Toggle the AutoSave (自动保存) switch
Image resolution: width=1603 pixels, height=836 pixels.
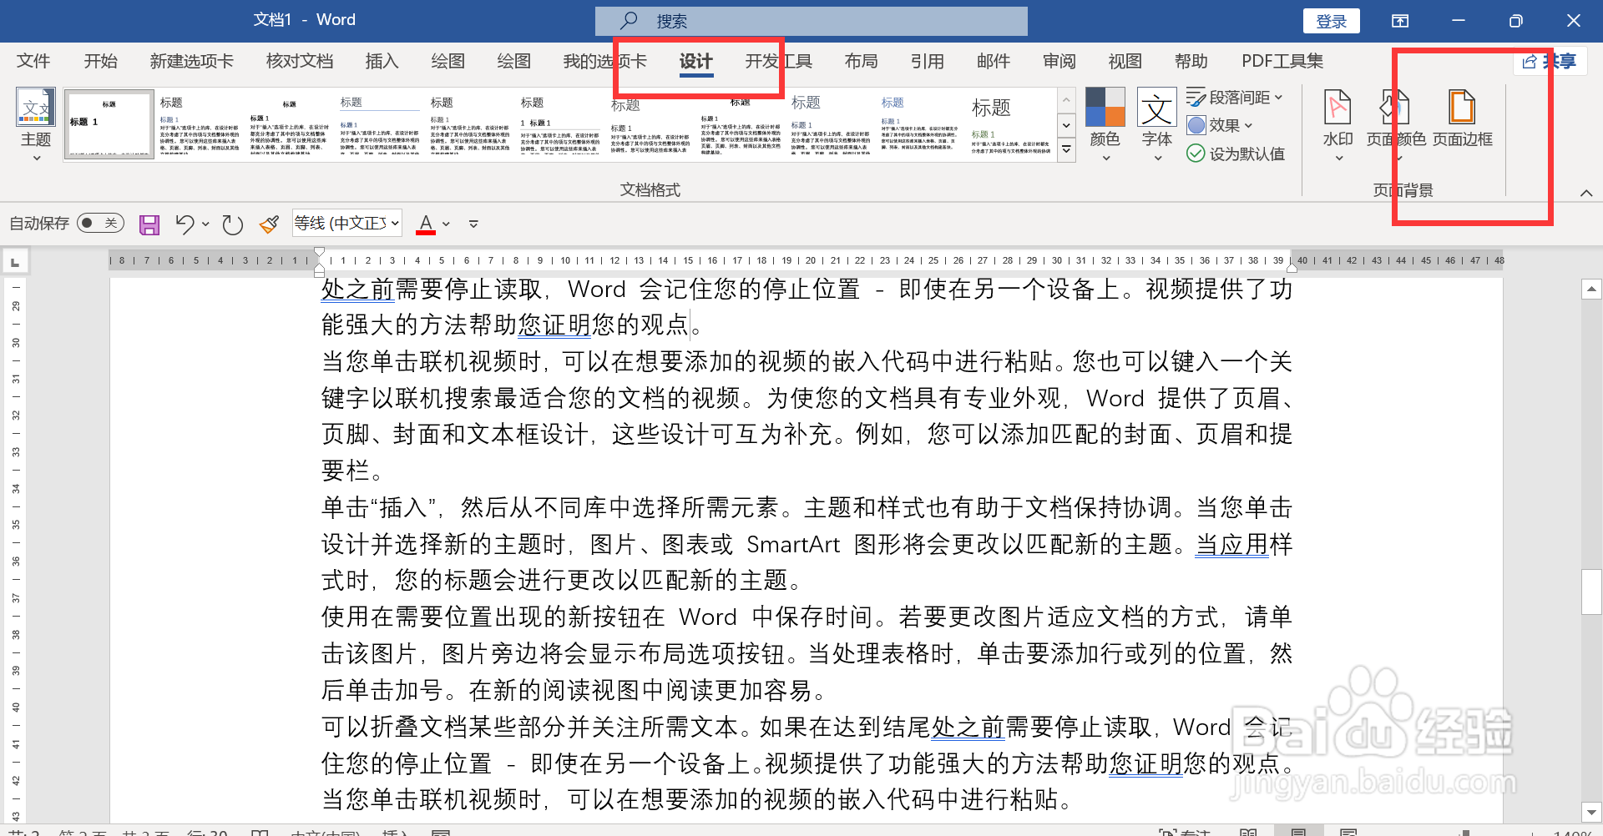pos(100,223)
